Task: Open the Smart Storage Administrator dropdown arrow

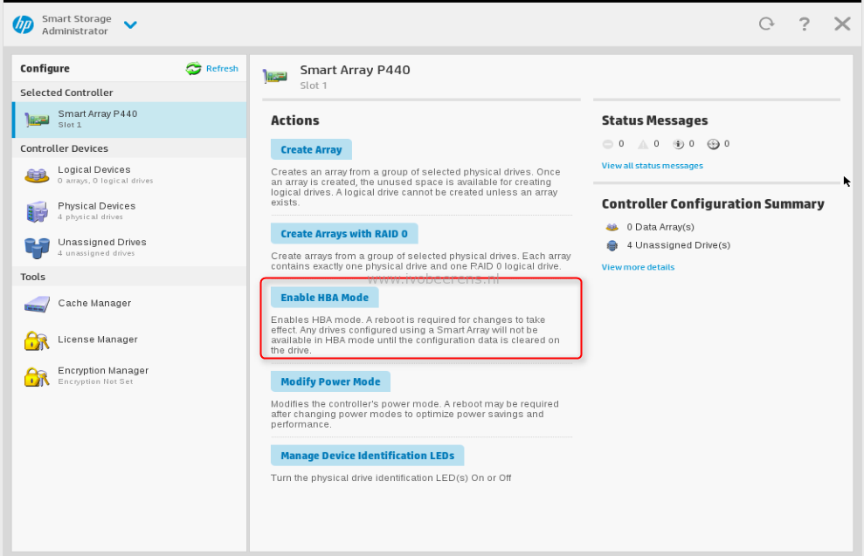Action: coord(130,24)
